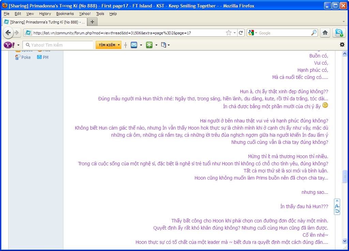Open the Yahoo! menu
Viewport: 349px width, 251px height.
pos(85,14)
